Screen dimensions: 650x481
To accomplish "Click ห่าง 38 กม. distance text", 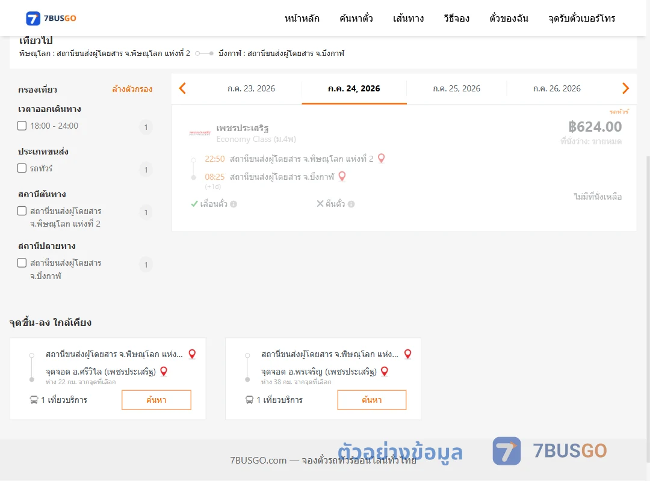I will 296,382.
